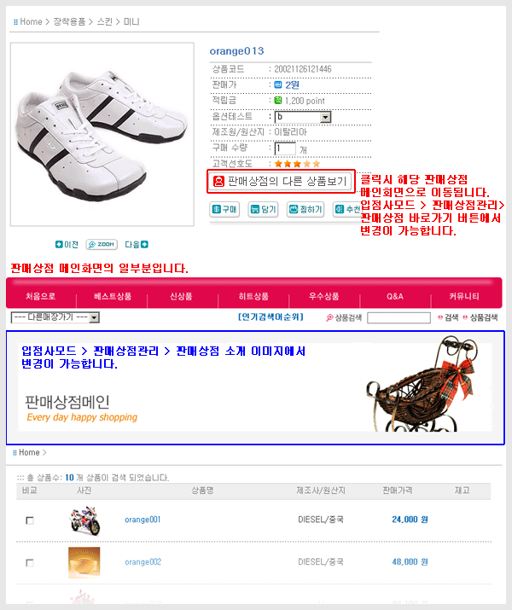The width and height of the screenshot is (512, 610).
Task: Open the orange001 product link
Action: coord(143,520)
